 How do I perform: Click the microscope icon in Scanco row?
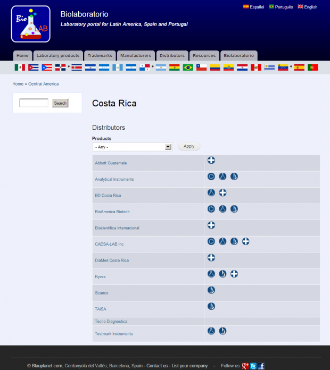[211, 290]
